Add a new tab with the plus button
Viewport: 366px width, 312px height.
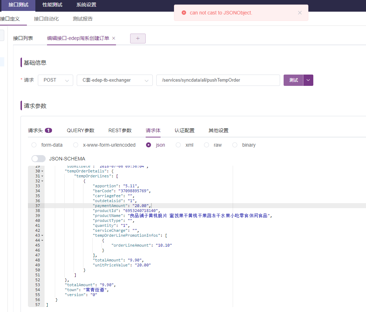(138, 39)
